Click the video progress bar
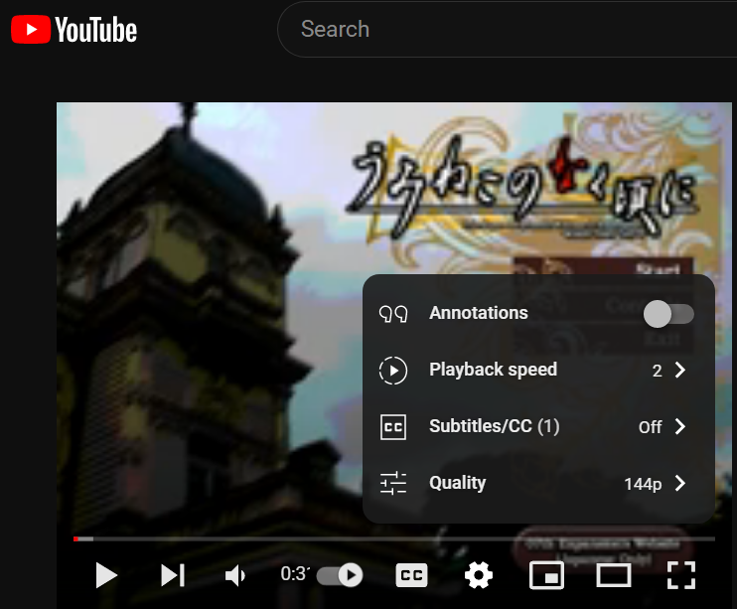The width and height of the screenshot is (737, 609). pyautogui.click(x=394, y=538)
